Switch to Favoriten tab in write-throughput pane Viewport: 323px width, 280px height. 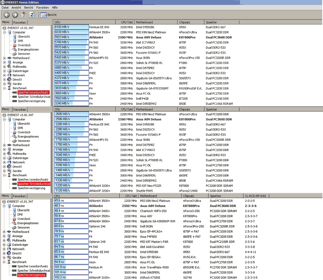point(20,109)
